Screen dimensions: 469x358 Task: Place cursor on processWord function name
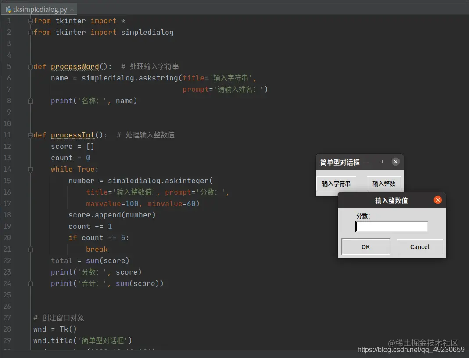(75, 66)
